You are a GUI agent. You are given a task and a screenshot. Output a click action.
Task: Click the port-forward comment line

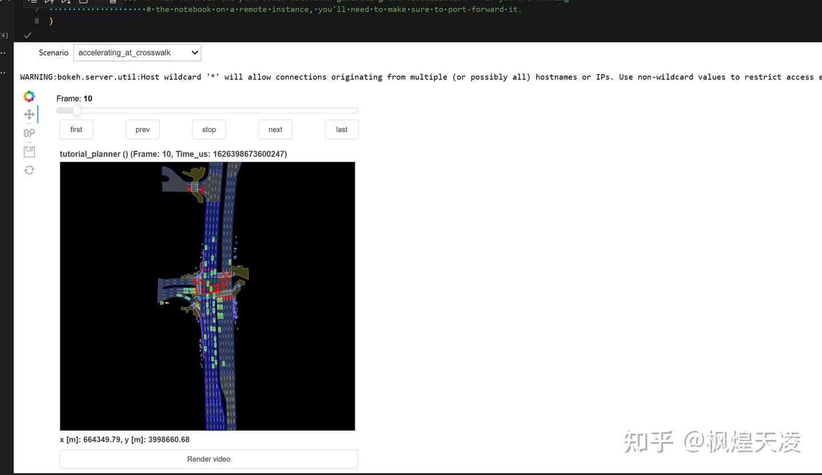pyautogui.click(x=334, y=9)
